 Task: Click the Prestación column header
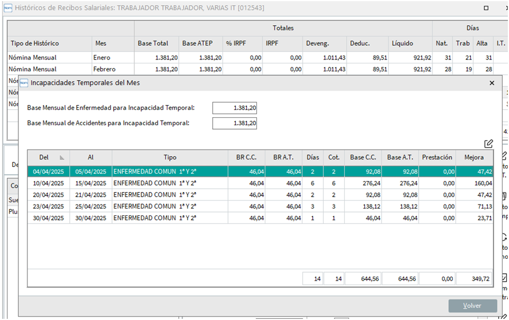(x=438, y=158)
